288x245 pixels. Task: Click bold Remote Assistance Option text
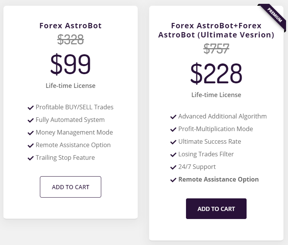tap(219, 179)
